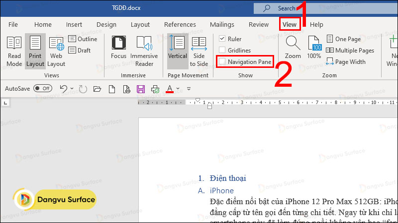Click the tab selector at ruler corner
This screenshot has width=398, height=223.
[x=5, y=103]
